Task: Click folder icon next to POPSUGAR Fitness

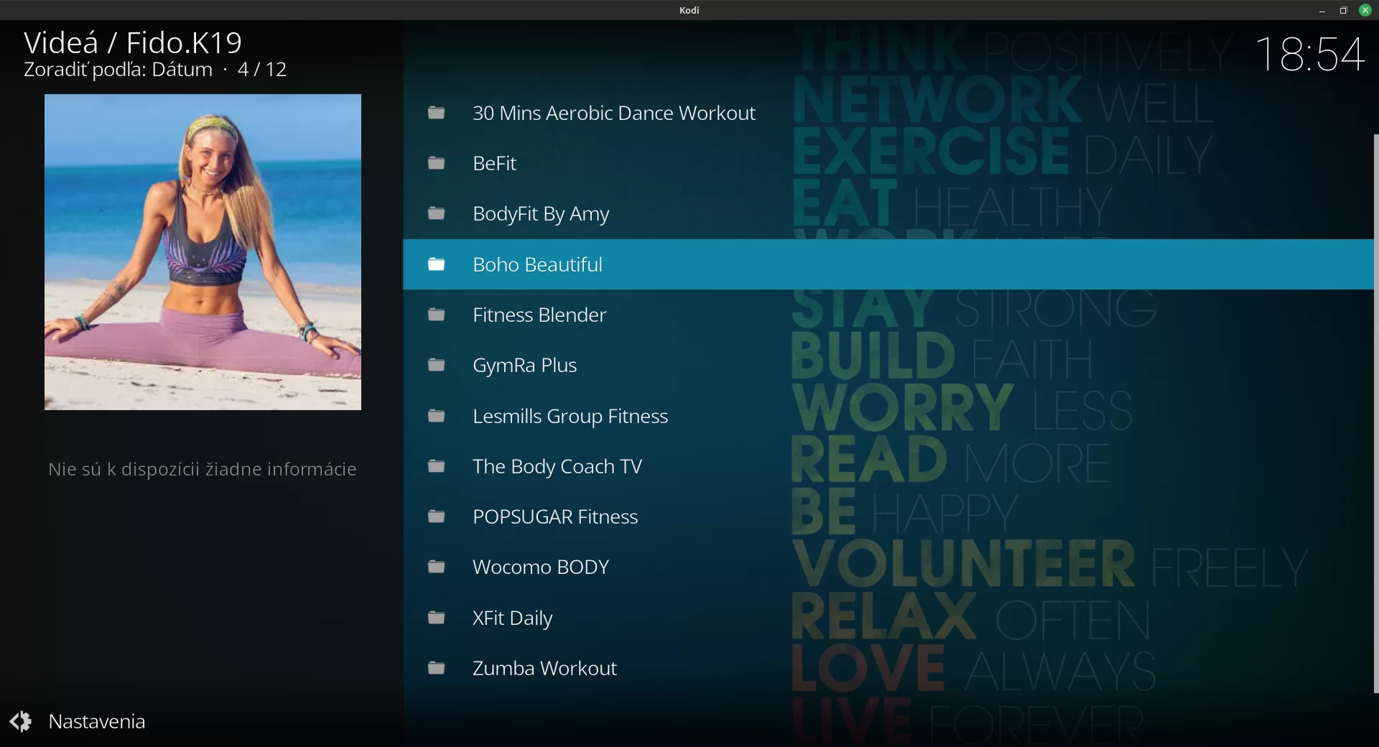Action: click(x=436, y=516)
